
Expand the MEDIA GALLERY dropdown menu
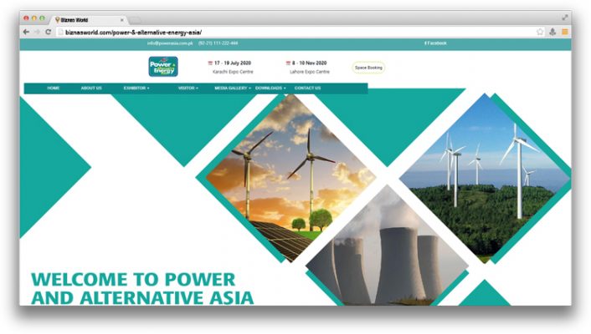[233, 88]
